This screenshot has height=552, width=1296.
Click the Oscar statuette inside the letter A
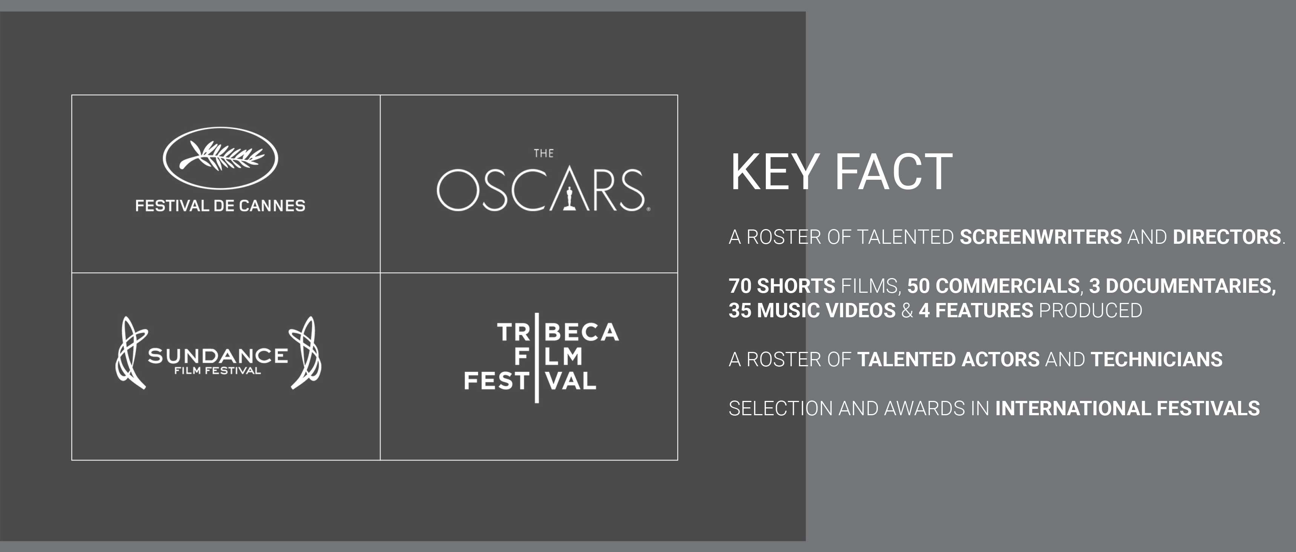pyautogui.click(x=569, y=198)
